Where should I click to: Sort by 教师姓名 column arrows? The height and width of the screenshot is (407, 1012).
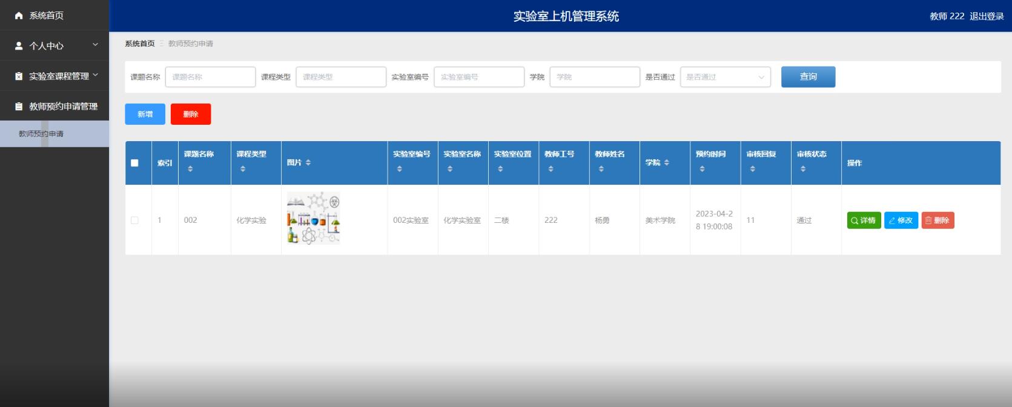[x=601, y=169]
